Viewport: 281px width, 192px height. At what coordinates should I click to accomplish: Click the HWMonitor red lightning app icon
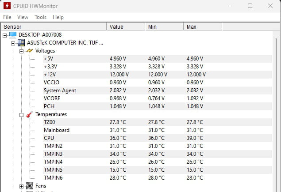point(7,6)
